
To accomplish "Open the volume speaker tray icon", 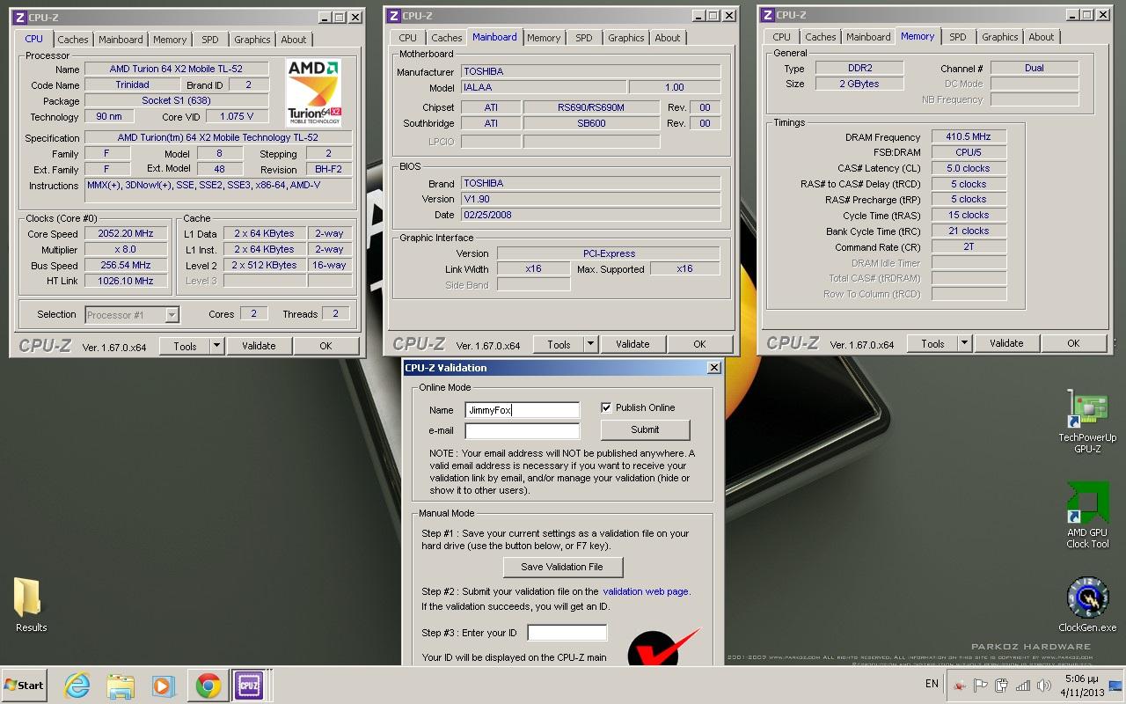I will [1043, 685].
